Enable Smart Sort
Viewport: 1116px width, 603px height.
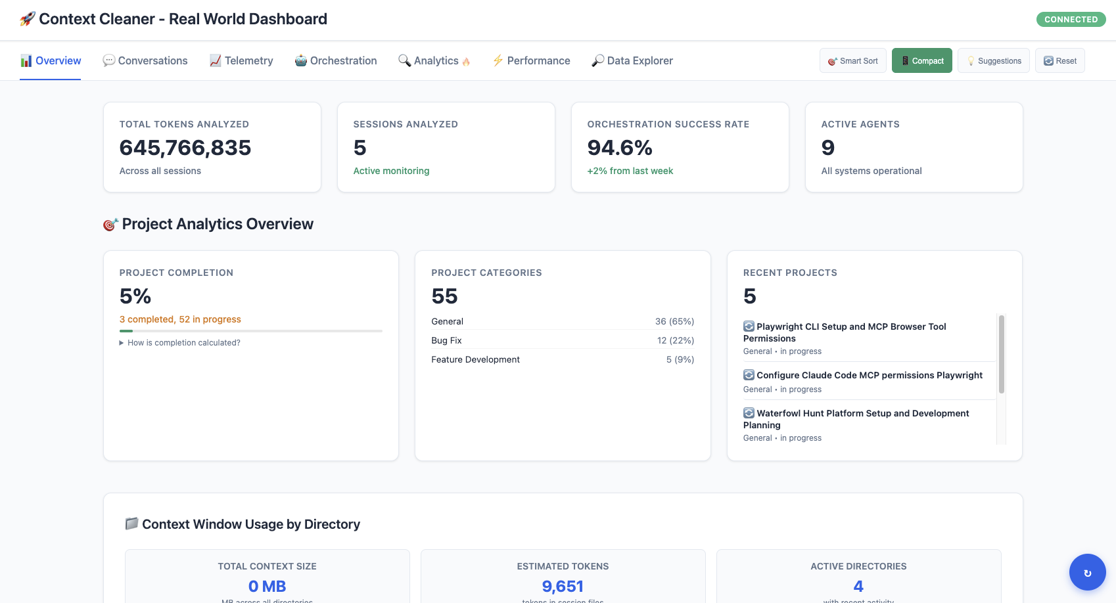tap(852, 61)
